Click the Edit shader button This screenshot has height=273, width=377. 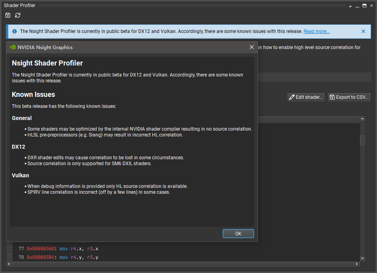306,97
